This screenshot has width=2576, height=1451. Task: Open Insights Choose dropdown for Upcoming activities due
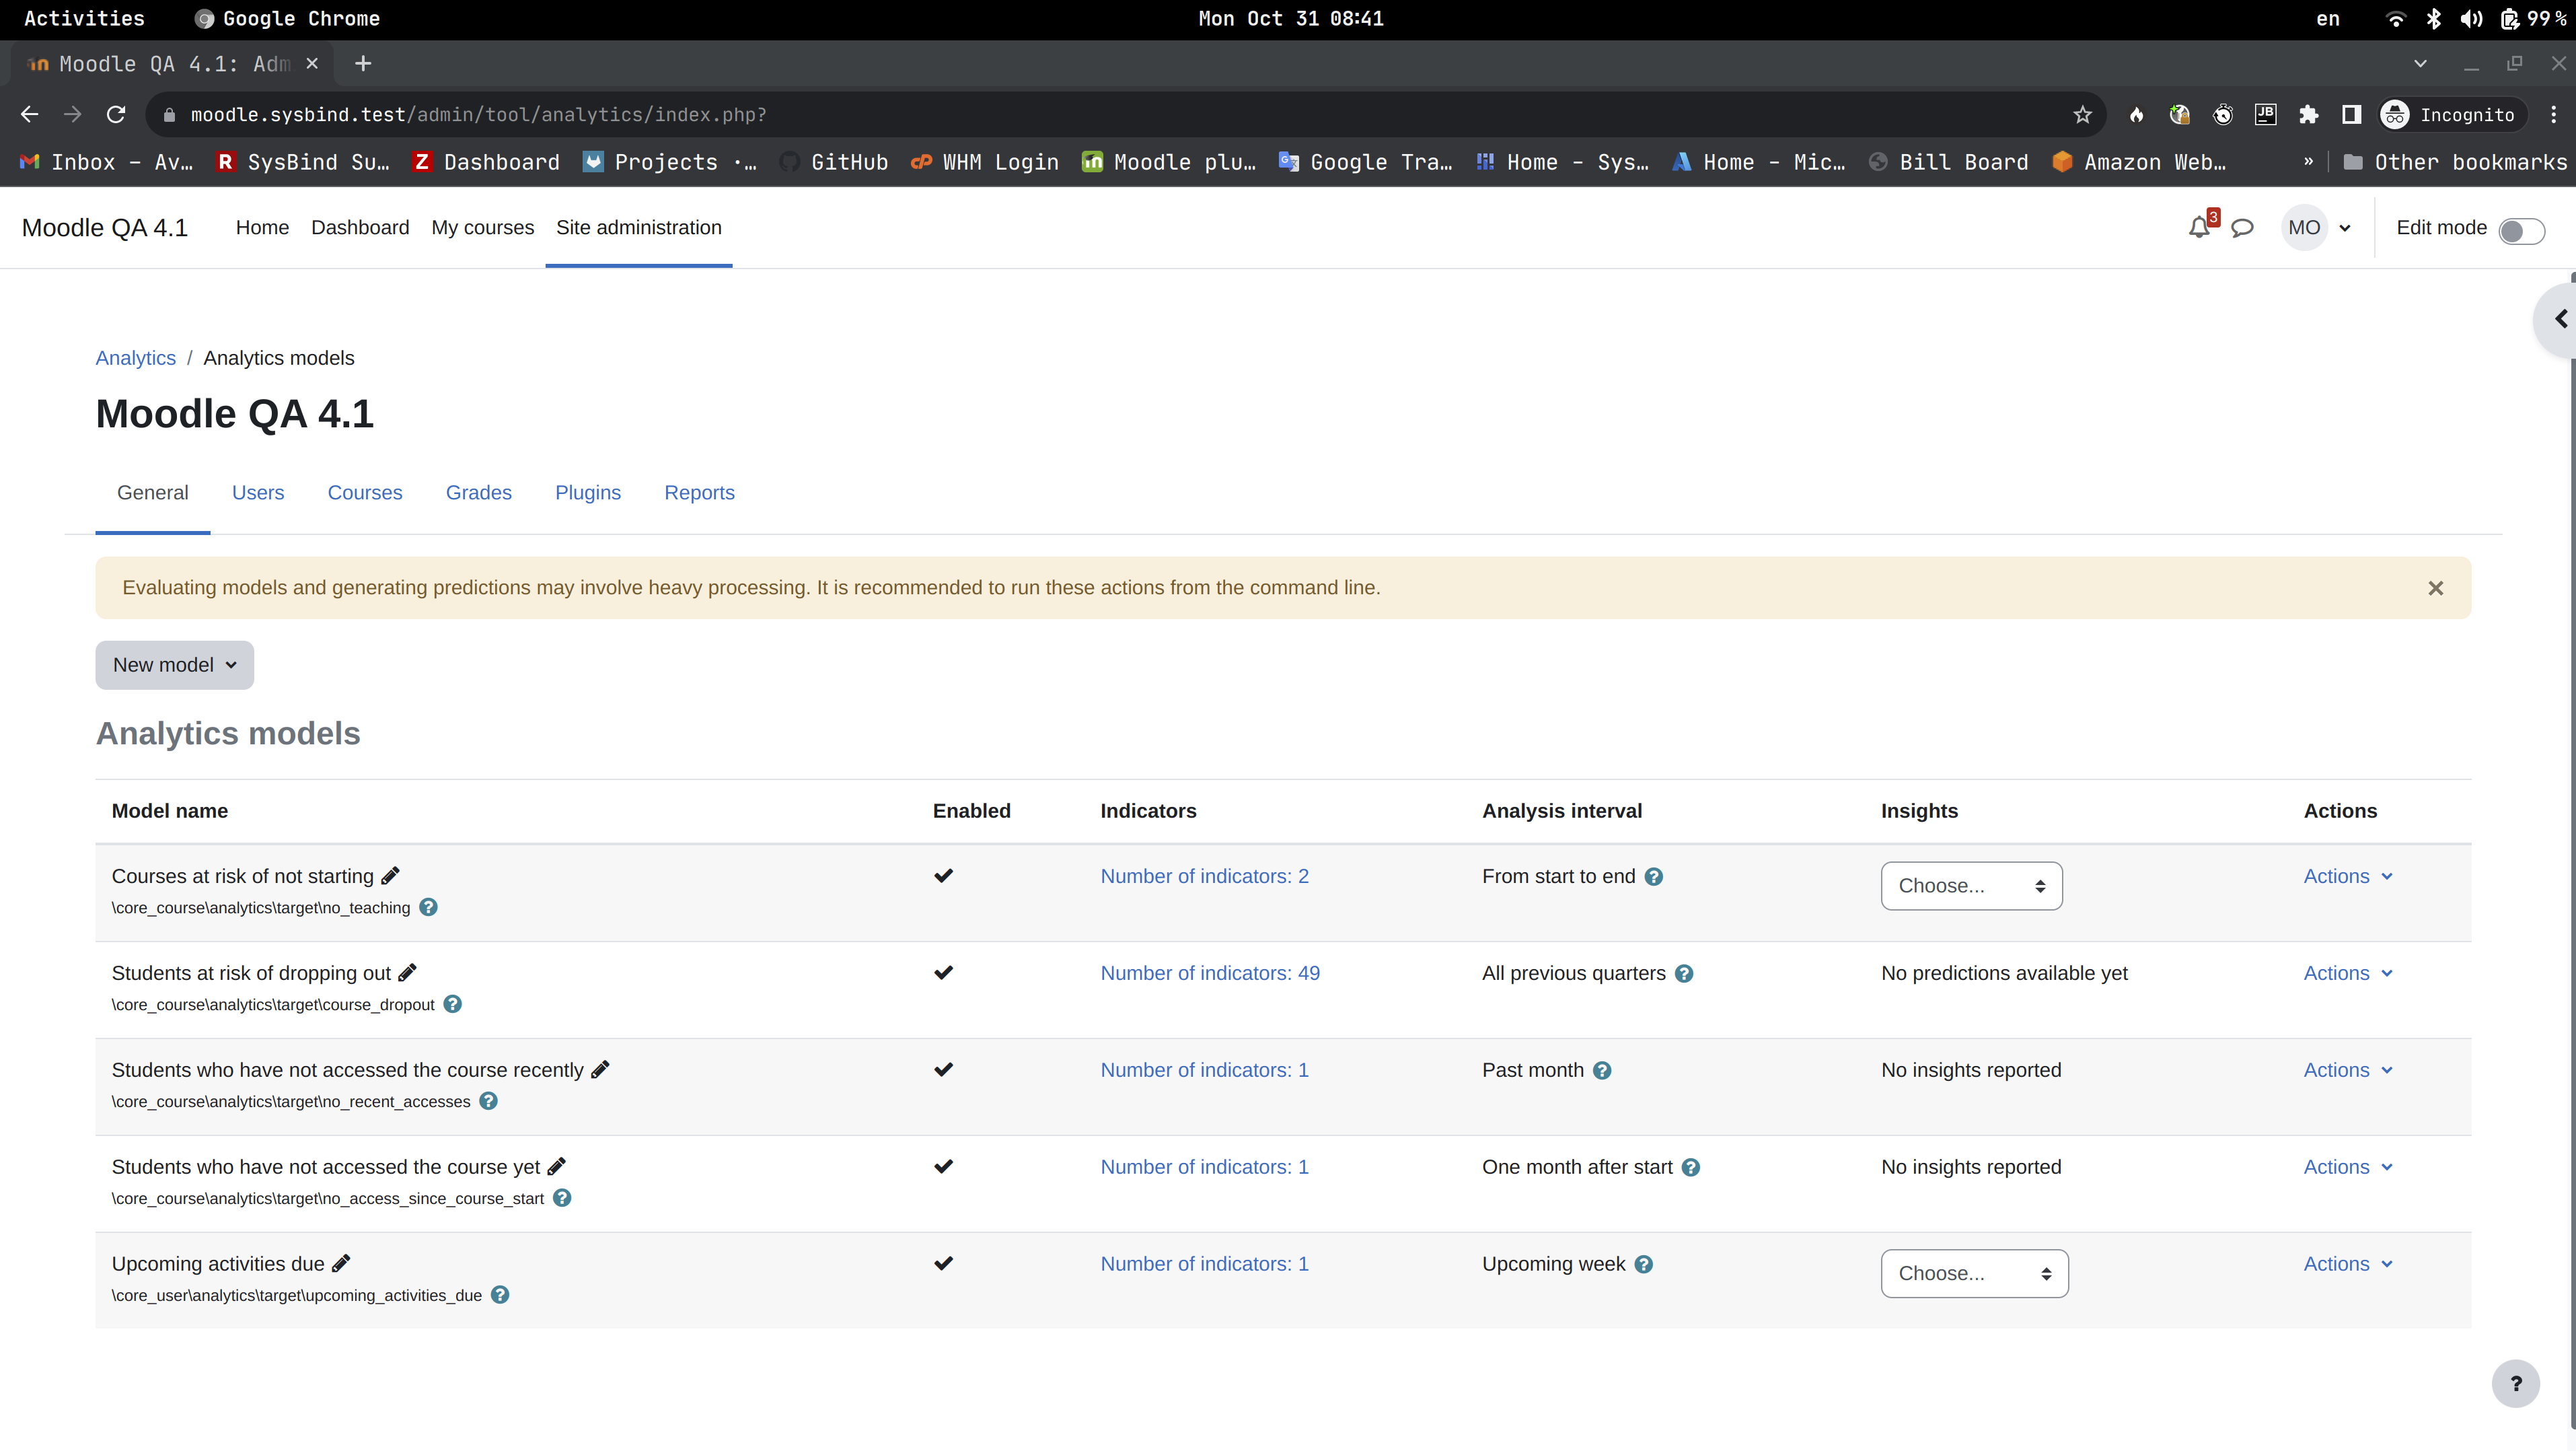tap(1974, 1274)
